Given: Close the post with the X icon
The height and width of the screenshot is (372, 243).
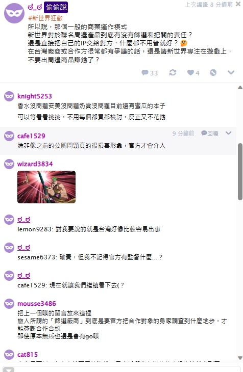Looking at the screenshot, I should pos(238,4).
